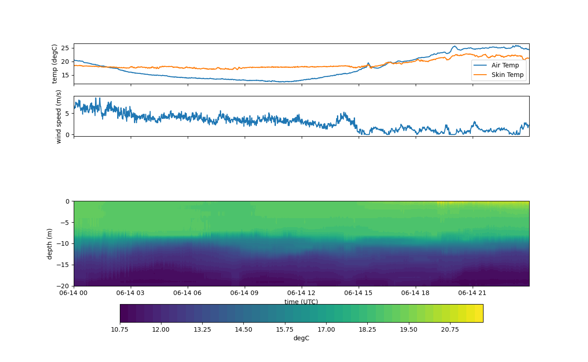Viewport: 588px width, 362px height.
Task: Click the 20.75 colorbar tick label
Action: [x=450, y=330]
